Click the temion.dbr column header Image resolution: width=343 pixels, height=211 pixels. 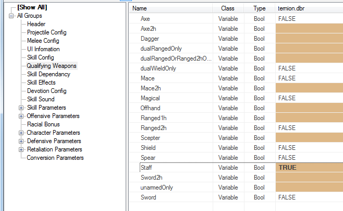(x=309, y=8)
